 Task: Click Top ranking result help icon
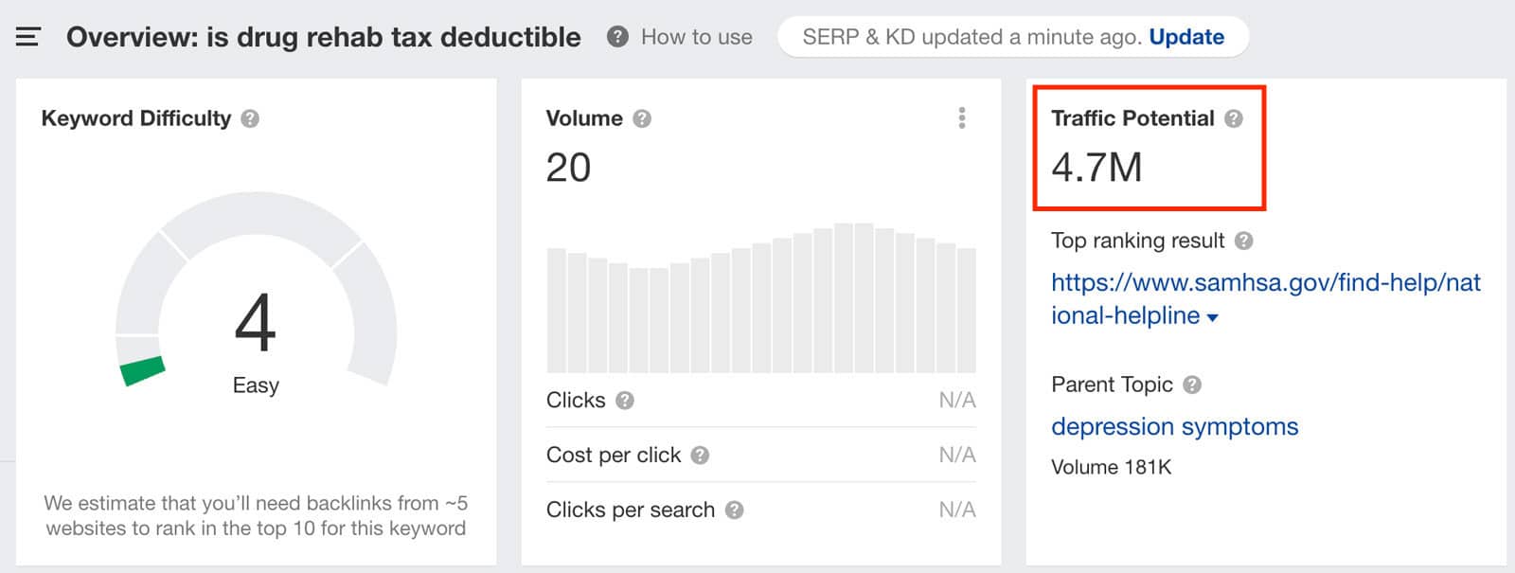[1244, 241]
